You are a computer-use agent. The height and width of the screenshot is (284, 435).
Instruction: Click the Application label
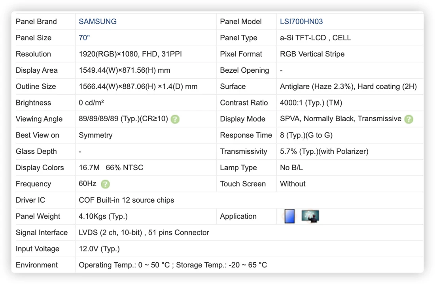238,216
